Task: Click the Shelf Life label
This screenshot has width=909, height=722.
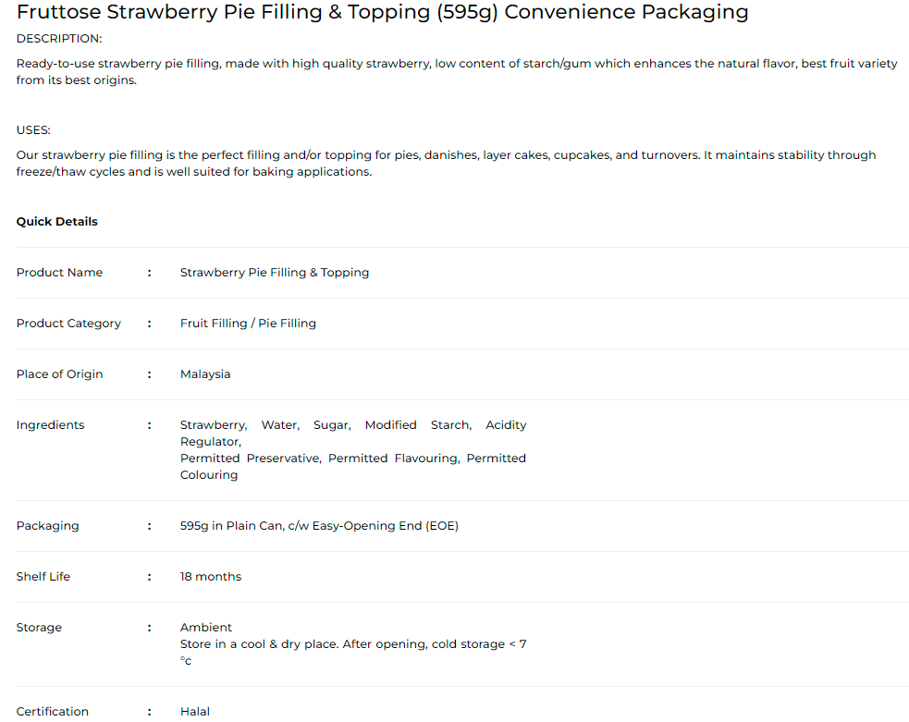Action: click(43, 577)
